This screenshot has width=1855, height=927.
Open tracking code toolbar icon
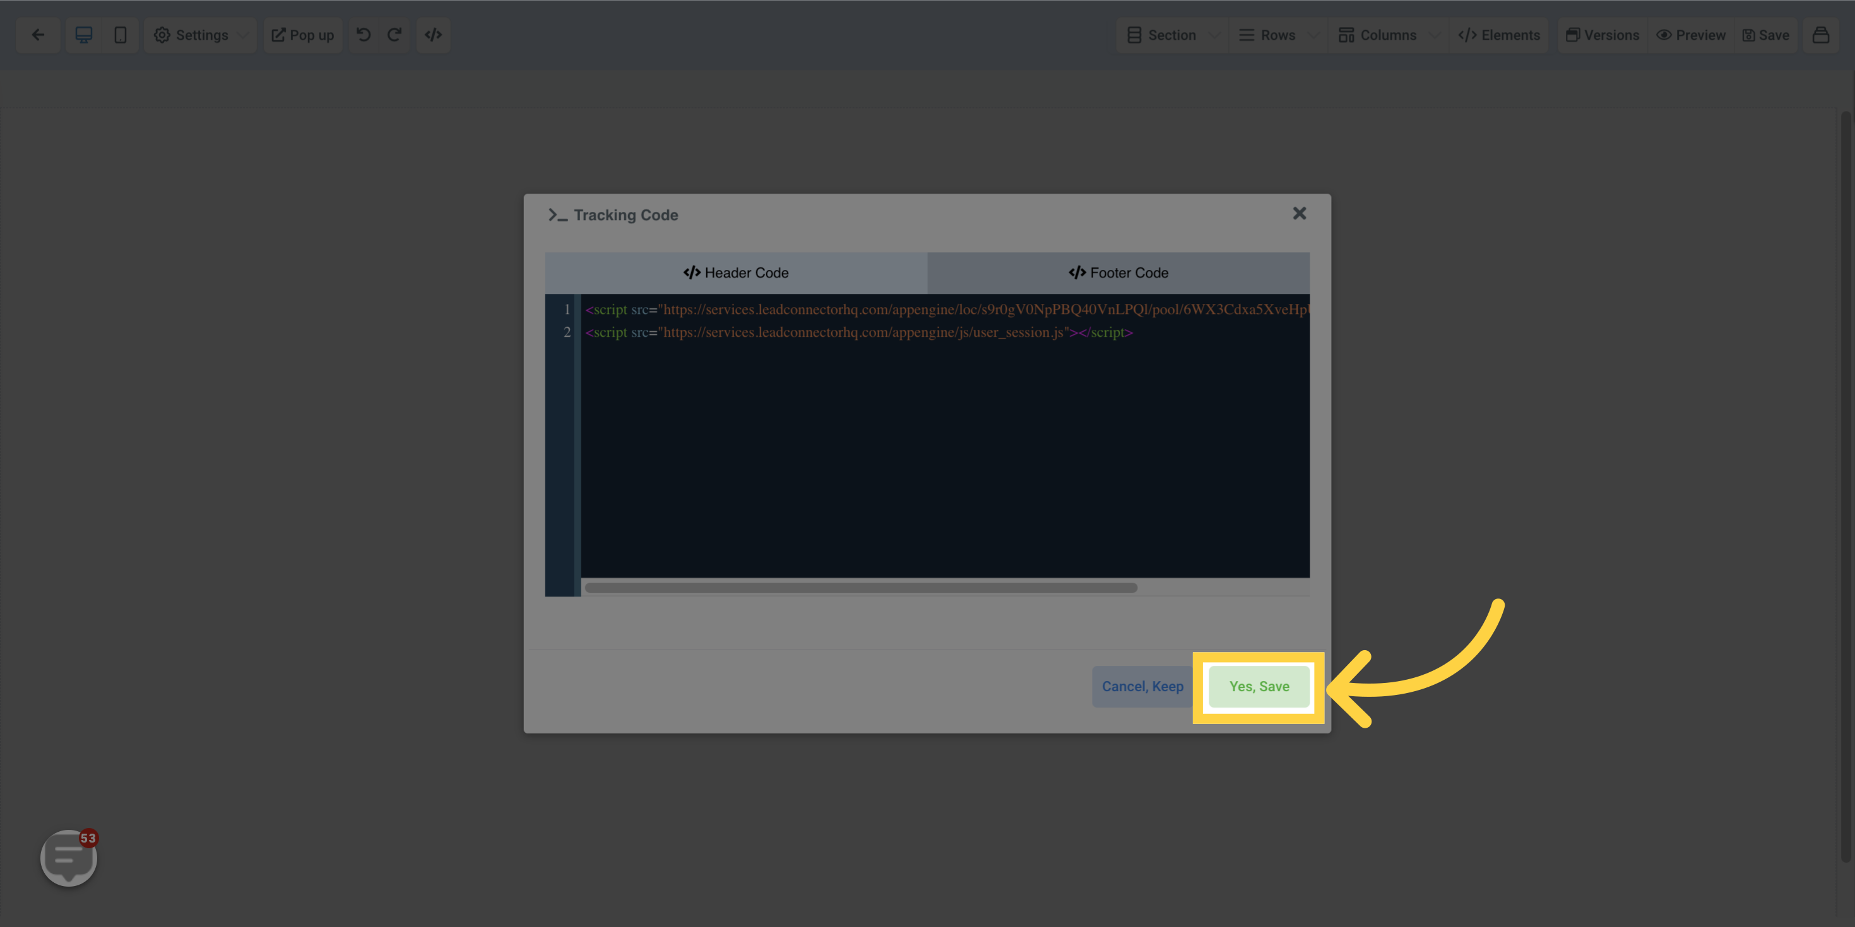[x=433, y=35]
